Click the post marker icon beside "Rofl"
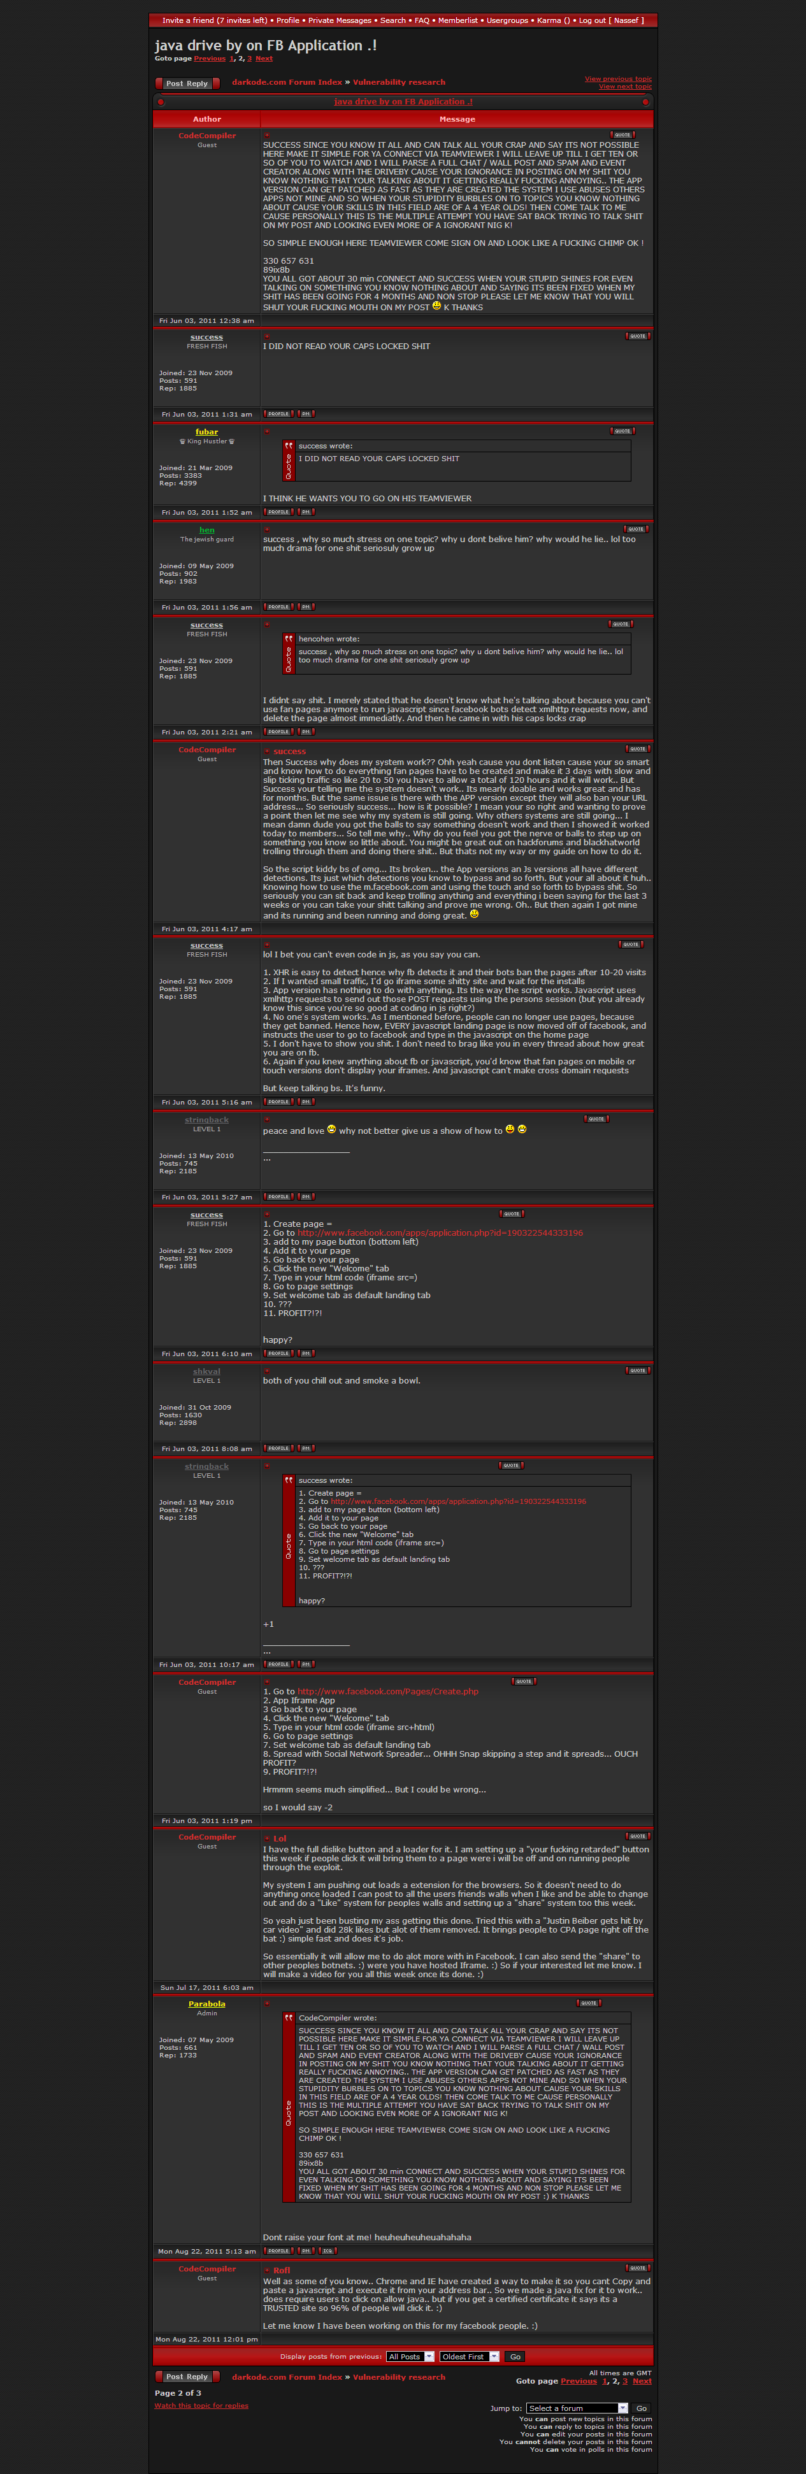 pyautogui.click(x=267, y=2270)
